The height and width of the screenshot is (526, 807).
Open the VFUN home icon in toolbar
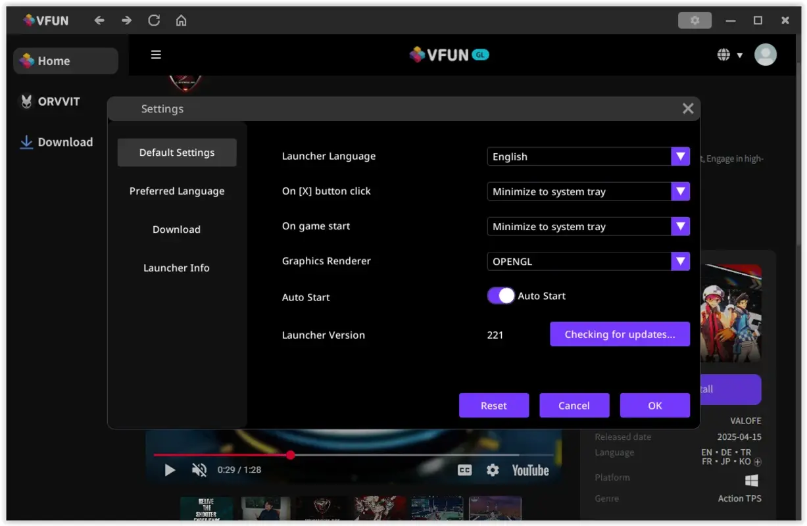(x=181, y=20)
